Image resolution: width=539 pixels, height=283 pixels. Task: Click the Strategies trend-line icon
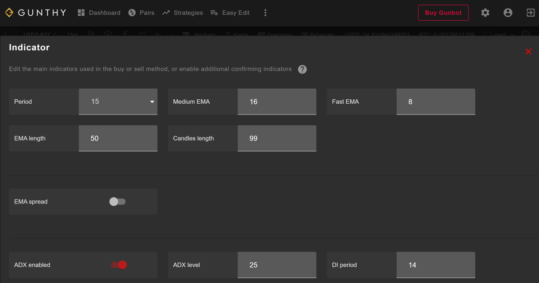point(166,13)
